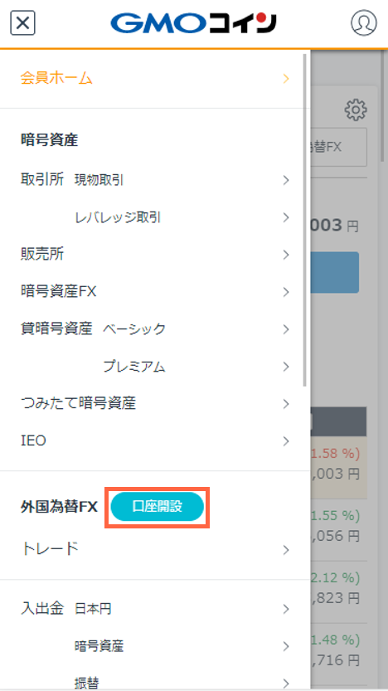Select 現物取引 under 取引所
The height and width of the screenshot is (691, 388).
(99, 180)
